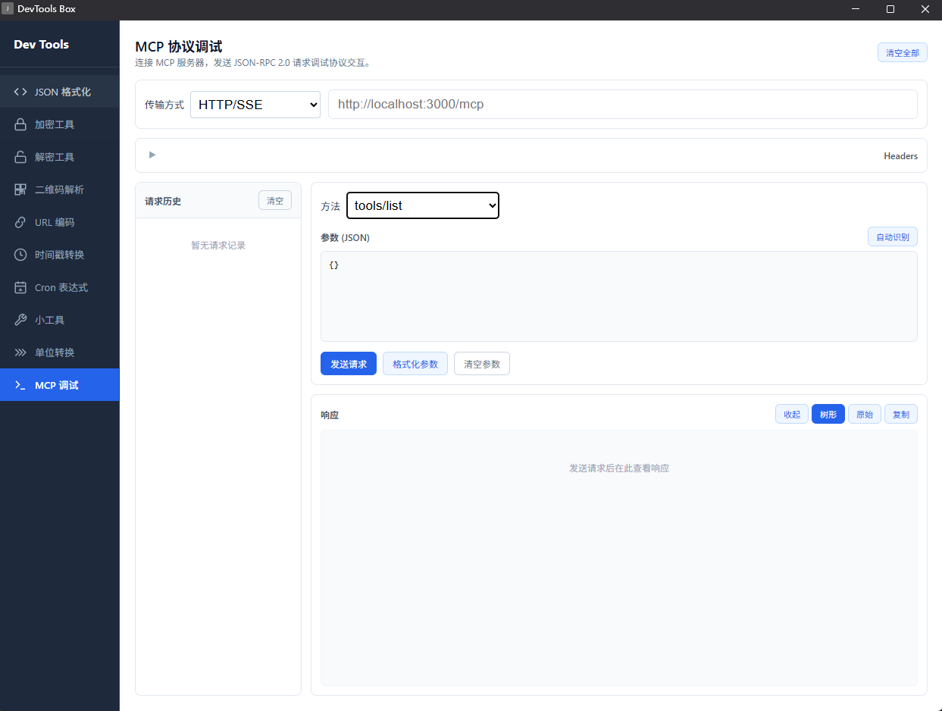Select Cron 表达式 in the sidebar
The image size is (942, 711).
coord(59,287)
